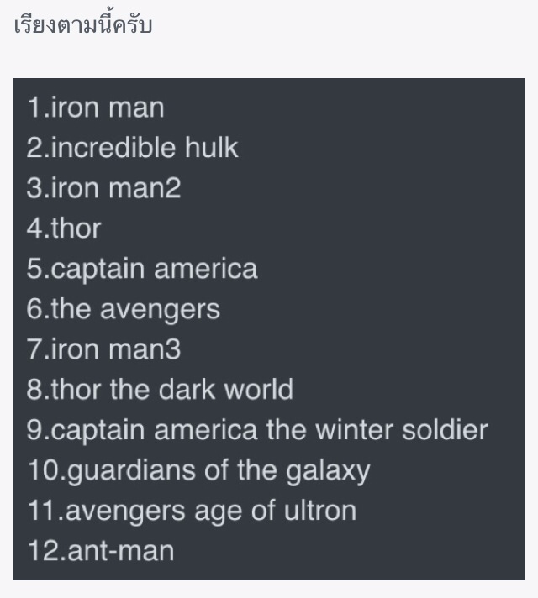The height and width of the screenshot is (598, 538).
Task: Click the word 'galaxy' in line ten
Action: pos(329,472)
